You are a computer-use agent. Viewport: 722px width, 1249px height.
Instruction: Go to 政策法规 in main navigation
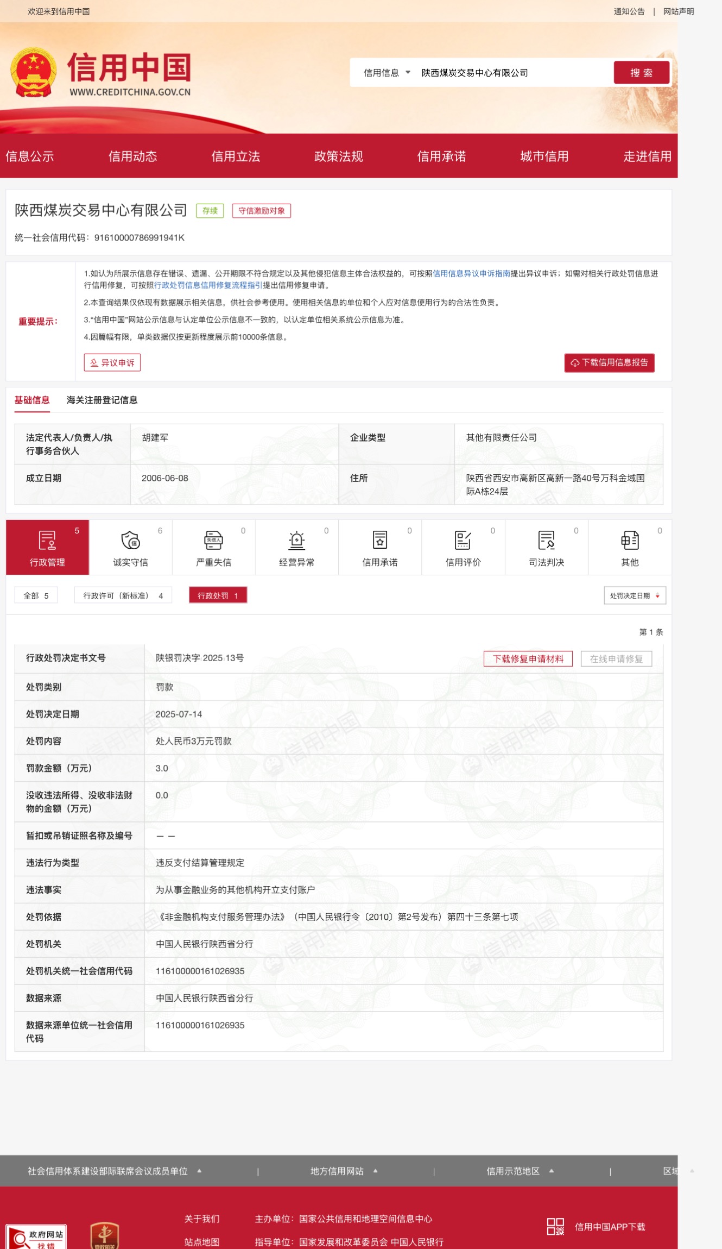[339, 156]
